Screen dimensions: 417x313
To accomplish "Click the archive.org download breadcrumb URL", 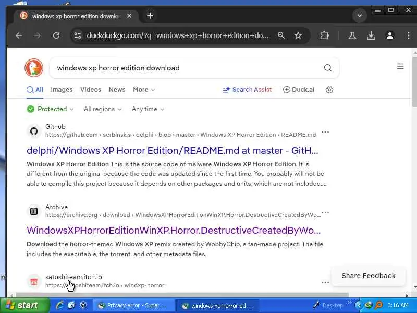I will coord(183,215).
